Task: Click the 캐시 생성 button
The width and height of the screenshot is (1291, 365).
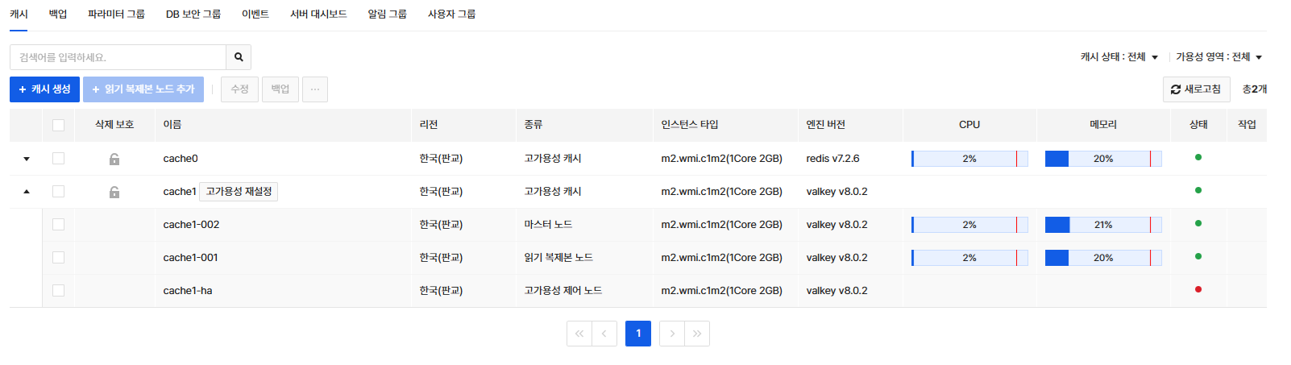Action: pos(44,89)
